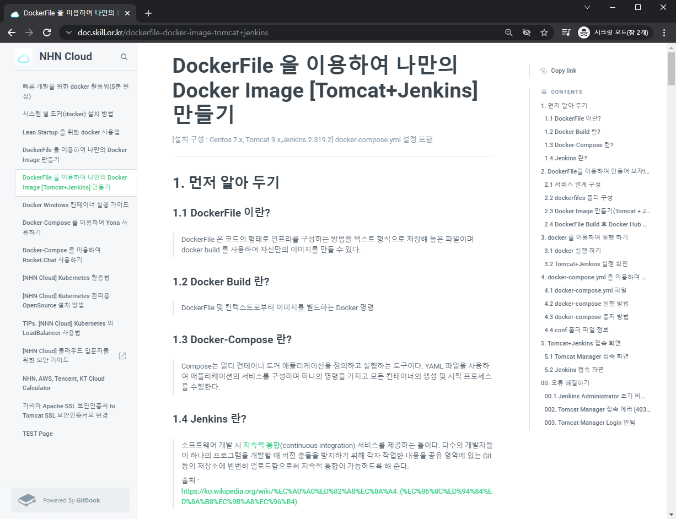Open the tab search chevron

(x=587, y=7)
